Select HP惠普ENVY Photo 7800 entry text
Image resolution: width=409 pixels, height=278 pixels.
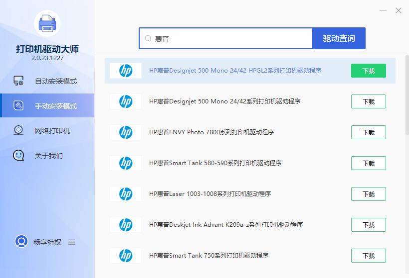(211, 132)
